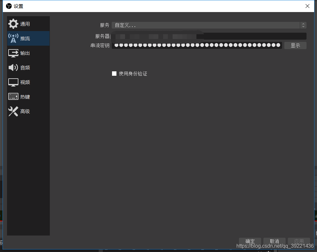Click into the 串流密钥 stream key field
317x252 pixels.
197,45
